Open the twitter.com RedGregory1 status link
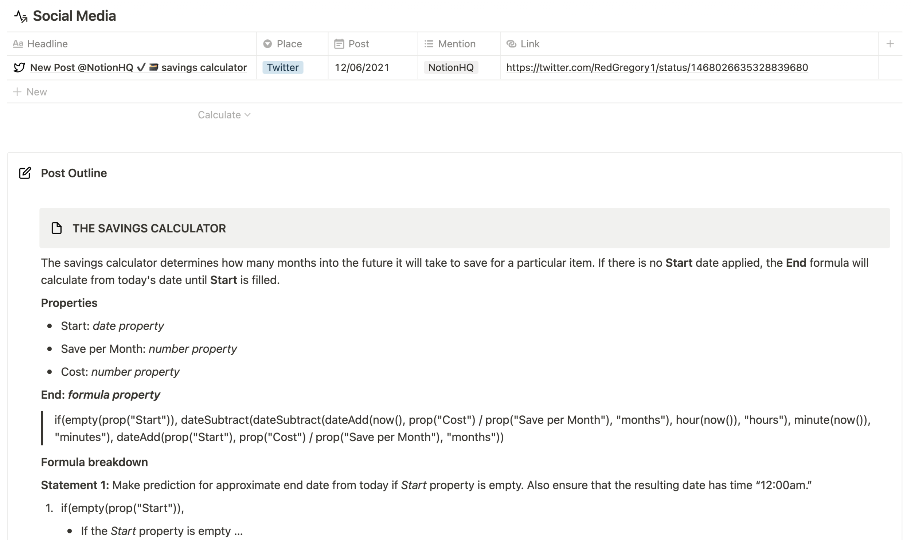911x540 pixels. [x=657, y=67]
